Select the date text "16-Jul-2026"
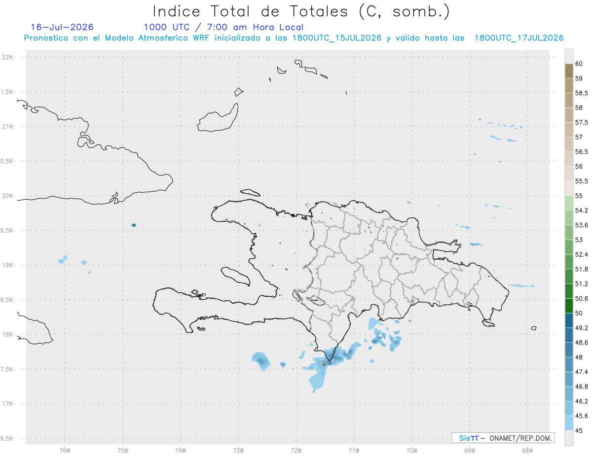The image size is (592, 457). point(62,27)
